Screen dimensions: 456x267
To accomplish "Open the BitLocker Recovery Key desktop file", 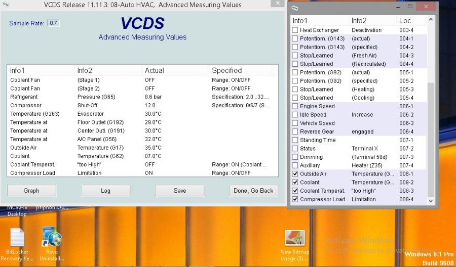I will coord(17,238).
